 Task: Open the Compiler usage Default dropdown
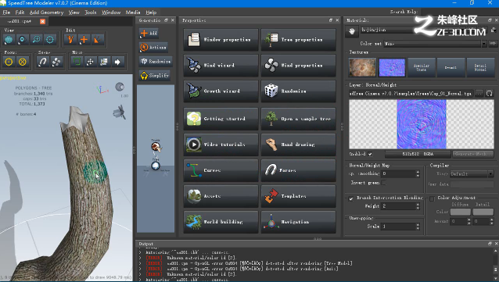472,174
